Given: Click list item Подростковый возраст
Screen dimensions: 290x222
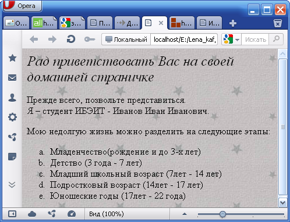Looking at the screenshot, I should click(126, 185).
